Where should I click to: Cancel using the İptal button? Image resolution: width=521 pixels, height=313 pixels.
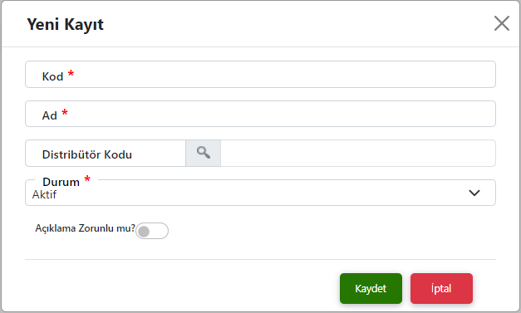tap(441, 288)
